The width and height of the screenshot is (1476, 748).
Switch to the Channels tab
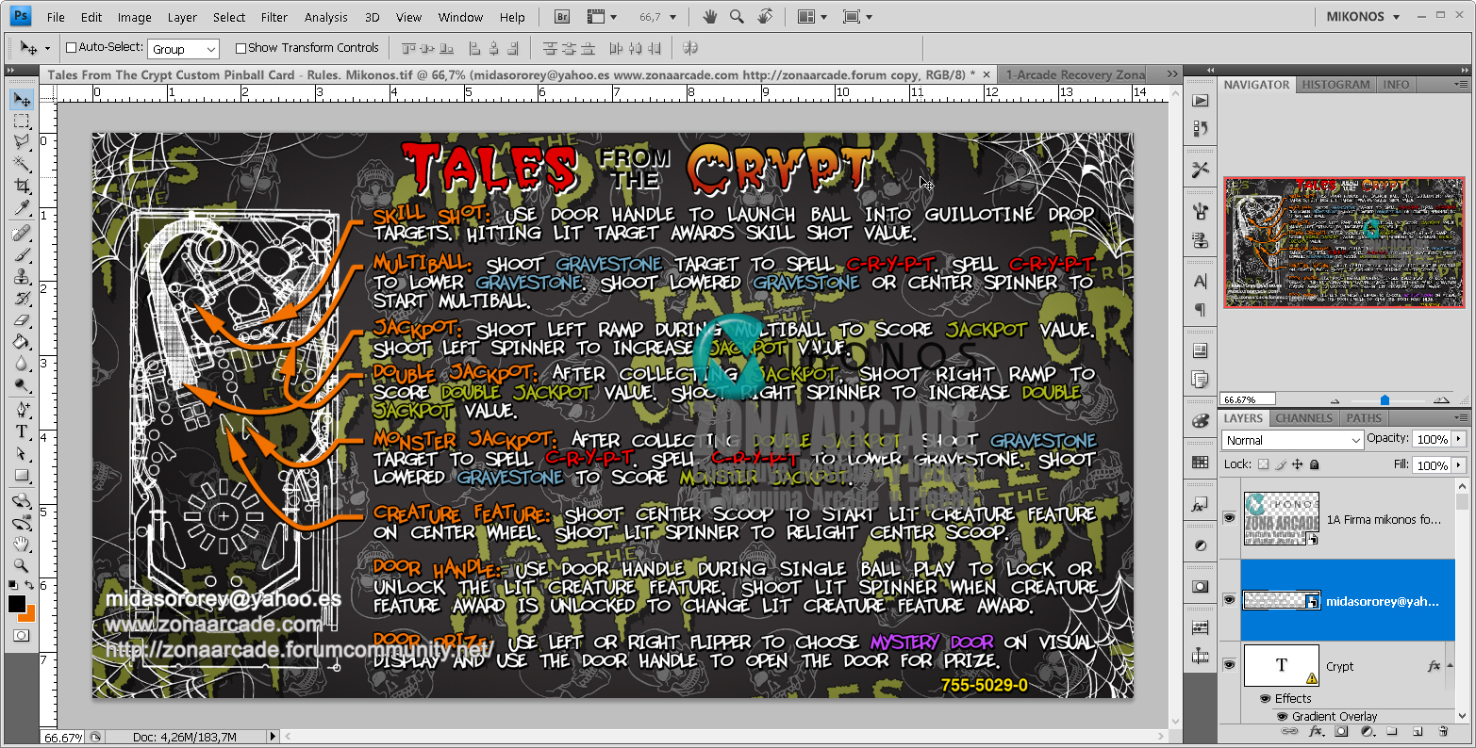(1303, 418)
